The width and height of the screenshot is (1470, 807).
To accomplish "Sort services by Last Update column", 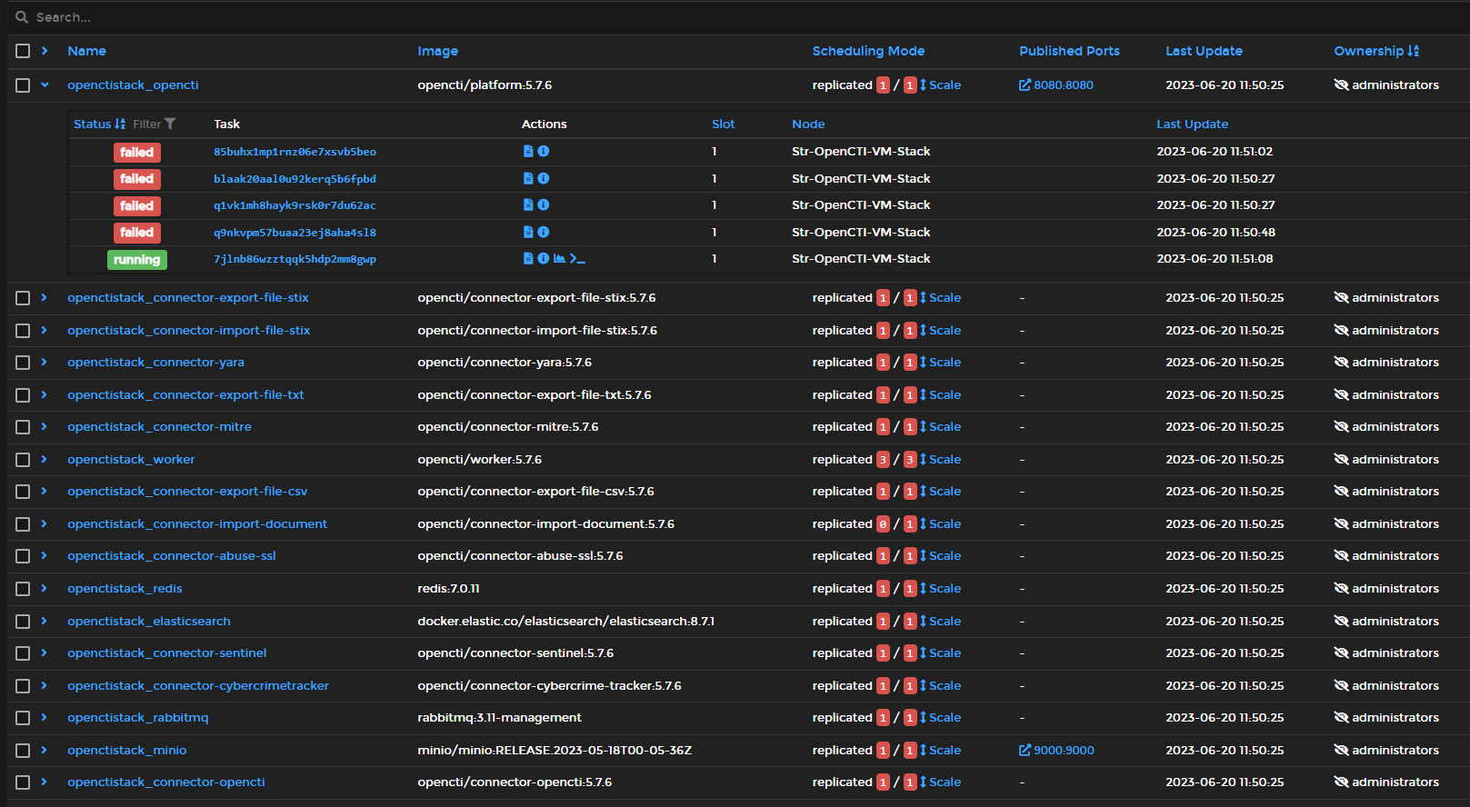I will click(1204, 51).
